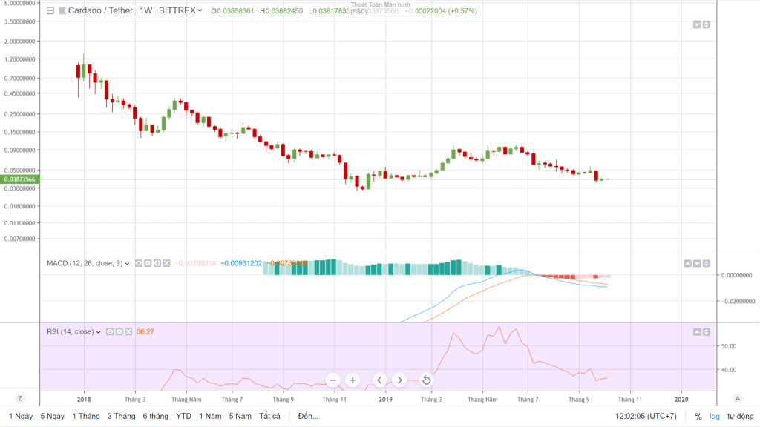Remove the RSI indicator with X icon
Screen dimensions: 760x427
pyautogui.click(x=128, y=331)
